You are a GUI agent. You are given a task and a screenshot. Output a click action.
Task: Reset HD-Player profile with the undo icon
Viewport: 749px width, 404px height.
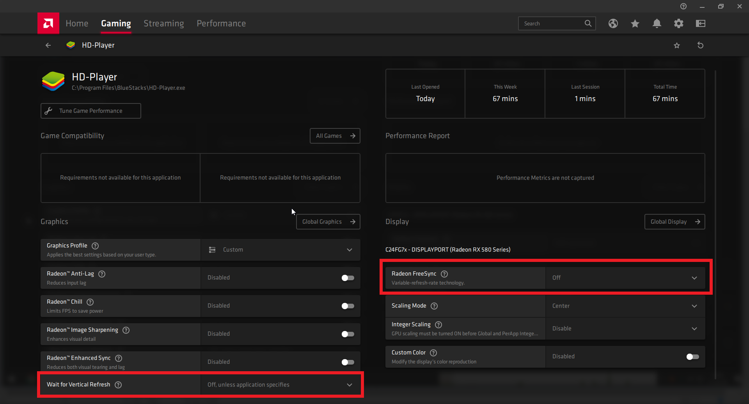pyautogui.click(x=701, y=45)
